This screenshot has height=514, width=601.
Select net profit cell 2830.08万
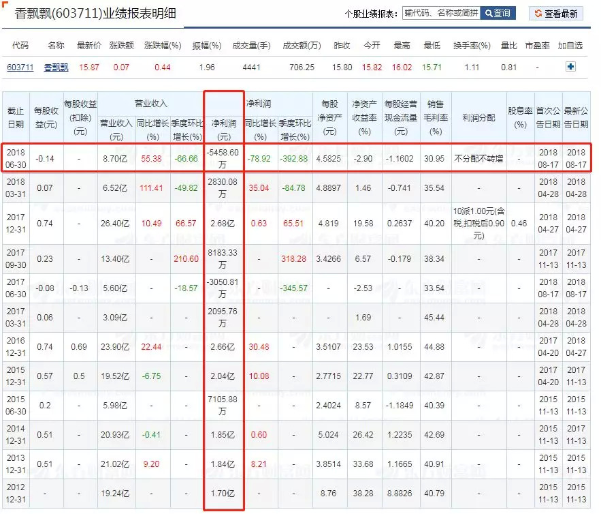point(223,187)
